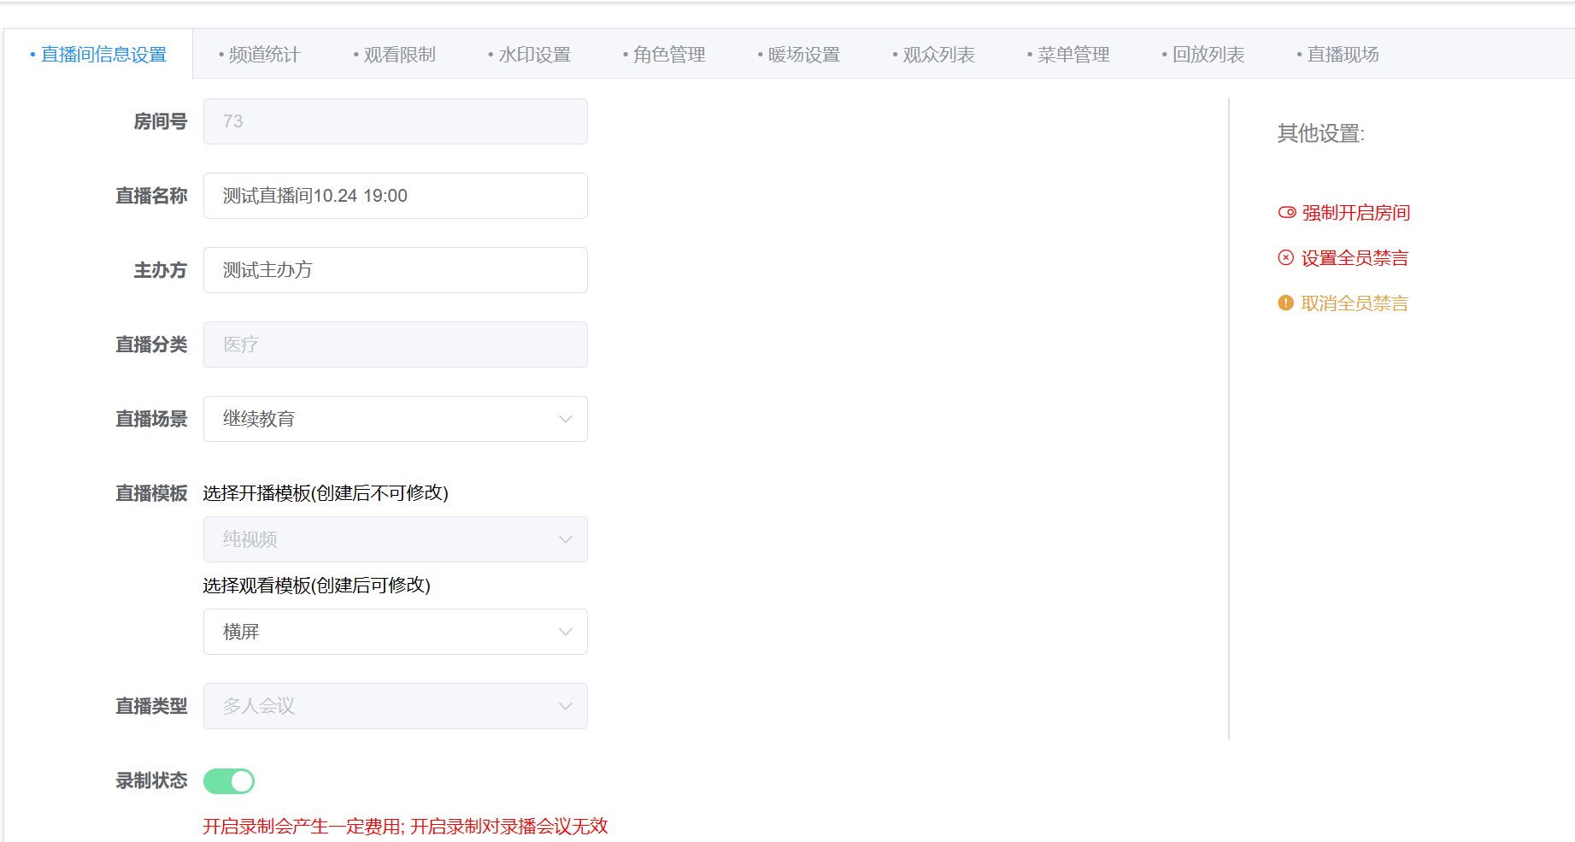This screenshot has height=842, width=1575.
Task: Click the 主办方 input field
Action: (396, 270)
